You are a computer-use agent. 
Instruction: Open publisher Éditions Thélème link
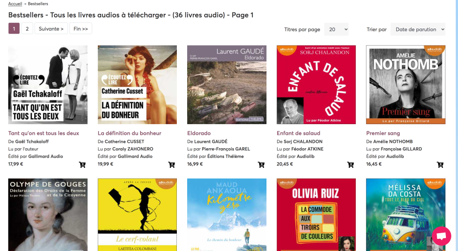tap(226, 157)
